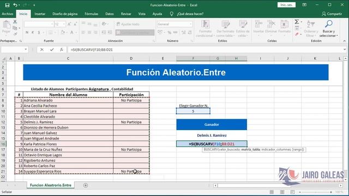The height and width of the screenshot is (196, 349).
Task: Open the General number format dropdown
Action: (191, 24)
